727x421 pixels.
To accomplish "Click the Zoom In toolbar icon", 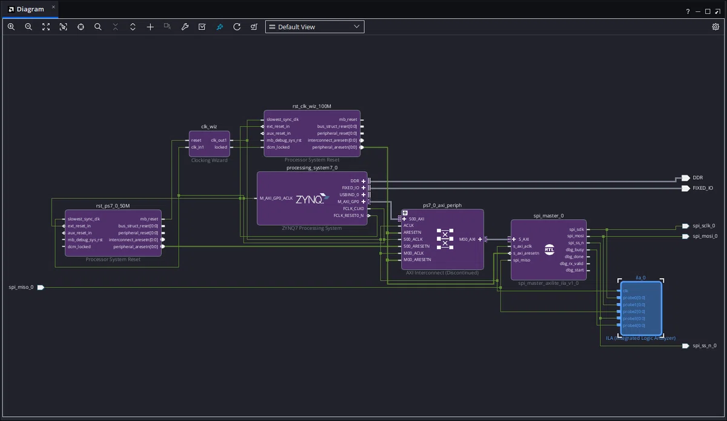I will (x=11, y=27).
